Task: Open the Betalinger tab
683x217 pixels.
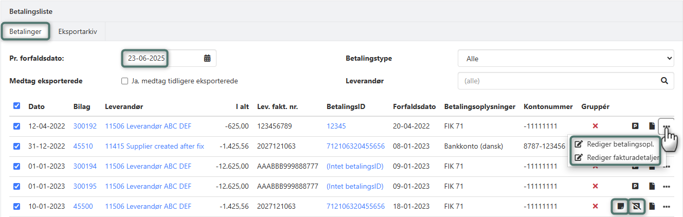Action: point(25,31)
